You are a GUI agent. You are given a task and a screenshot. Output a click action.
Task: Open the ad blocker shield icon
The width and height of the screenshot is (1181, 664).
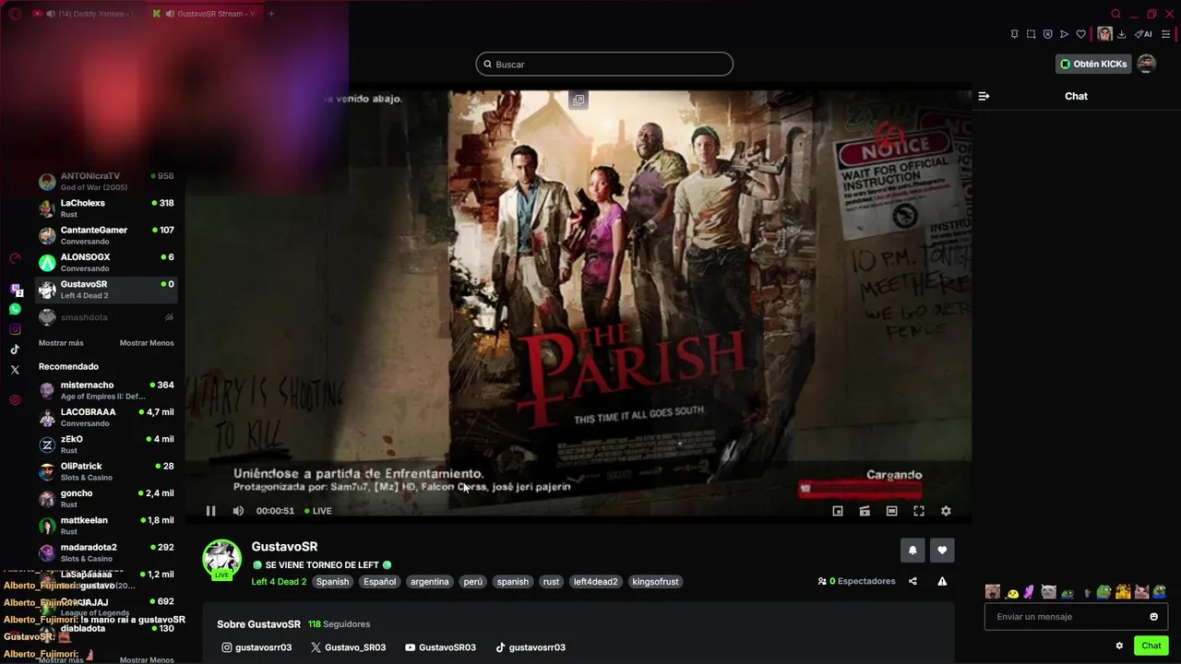click(1047, 34)
